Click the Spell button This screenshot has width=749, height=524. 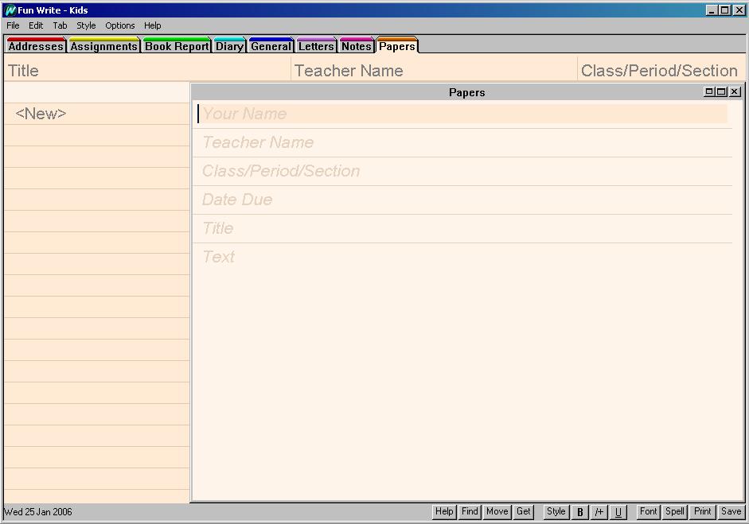coord(675,511)
